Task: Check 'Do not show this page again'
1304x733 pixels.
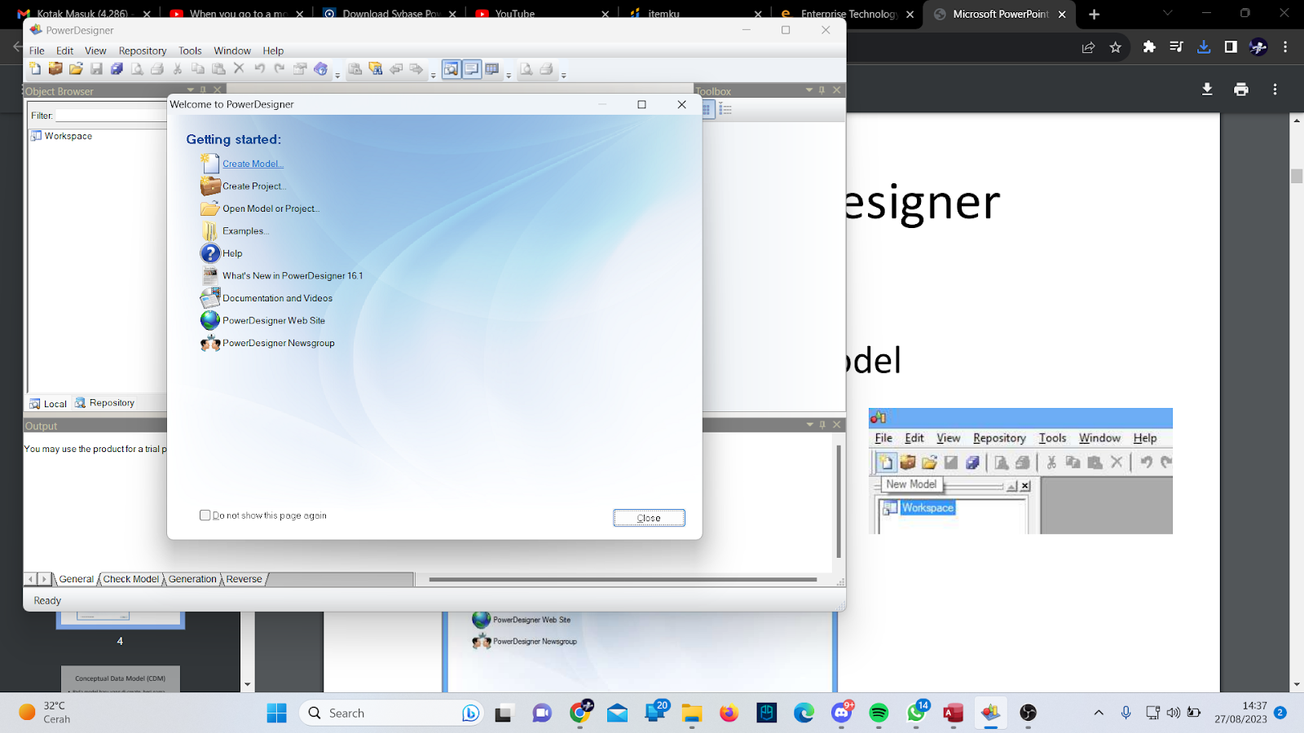Action: pyautogui.click(x=205, y=516)
